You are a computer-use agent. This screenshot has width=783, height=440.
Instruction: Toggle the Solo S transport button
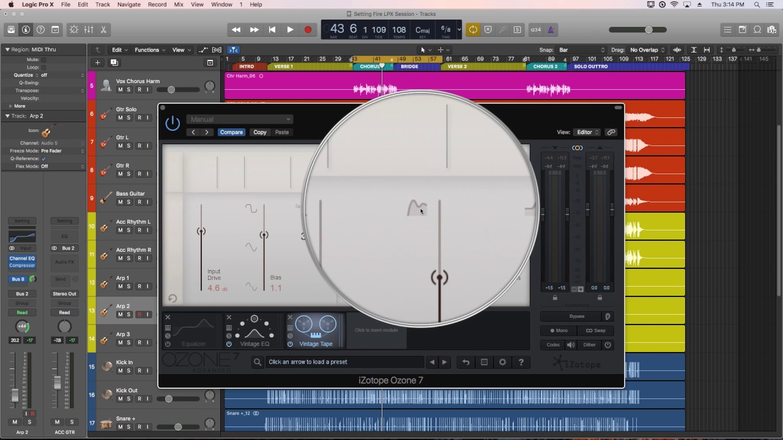[x=518, y=29]
